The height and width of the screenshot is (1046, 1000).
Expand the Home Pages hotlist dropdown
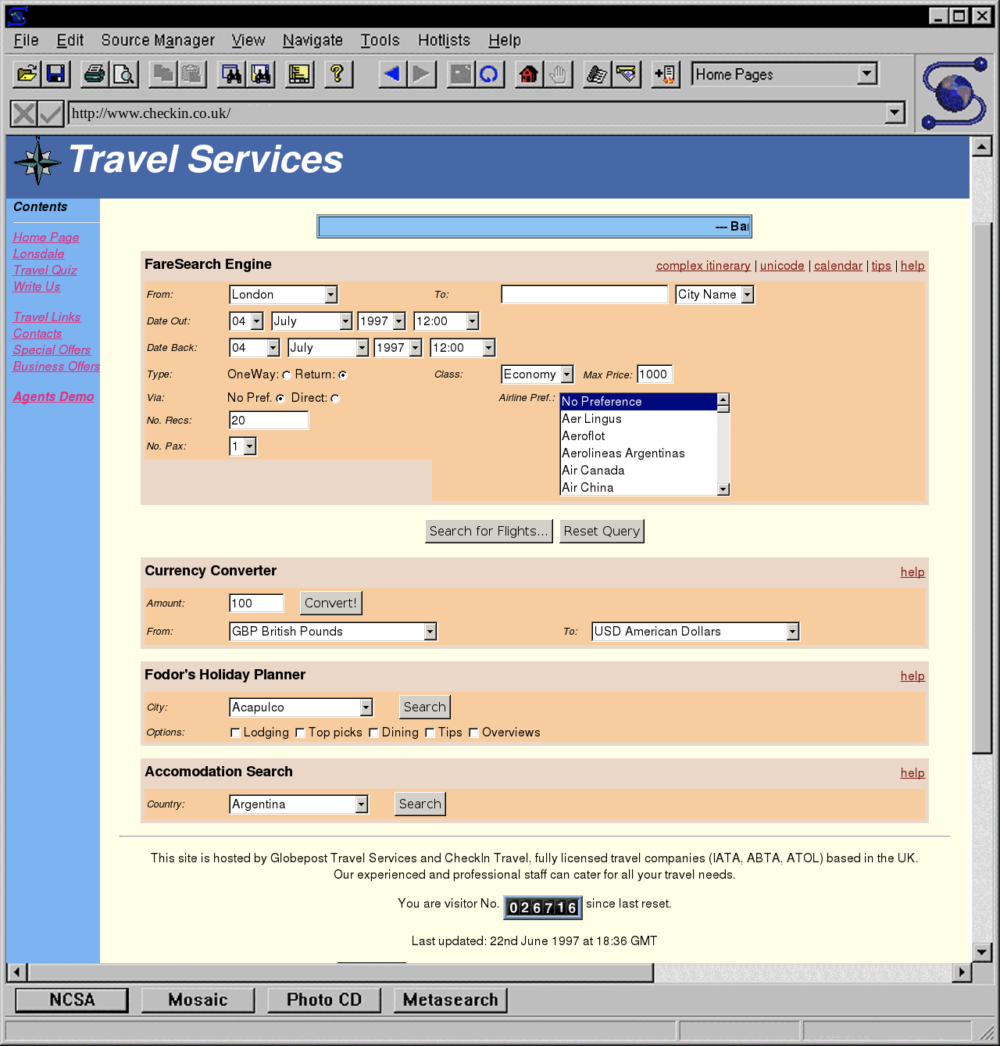click(866, 74)
